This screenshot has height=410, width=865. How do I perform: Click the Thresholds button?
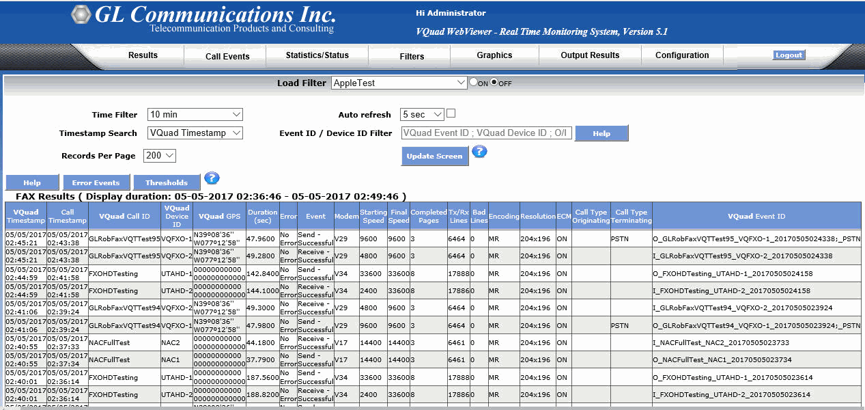tap(167, 182)
